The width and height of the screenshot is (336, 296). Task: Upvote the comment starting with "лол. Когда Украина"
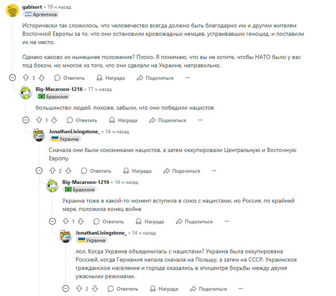pyautogui.click(x=79, y=289)
